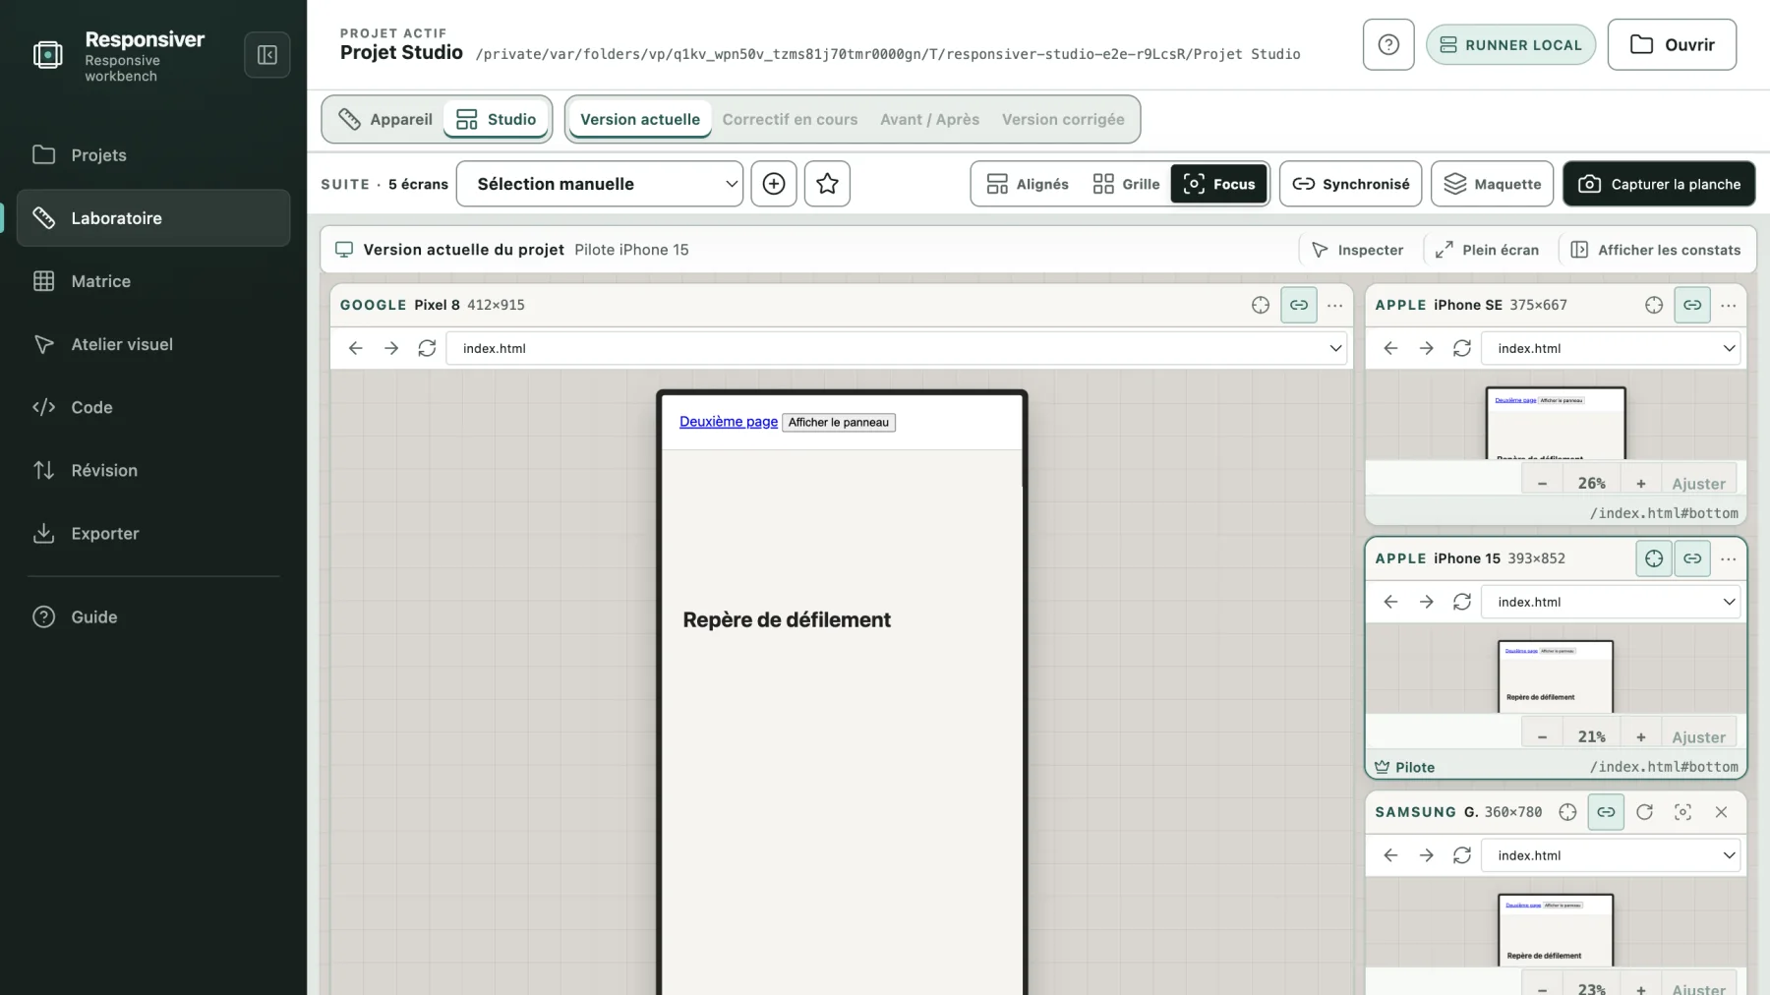1770x995 pixels.
Task: Expand the Apple iPhone SE index.html page dropdown
Action: pos(1611,348)
